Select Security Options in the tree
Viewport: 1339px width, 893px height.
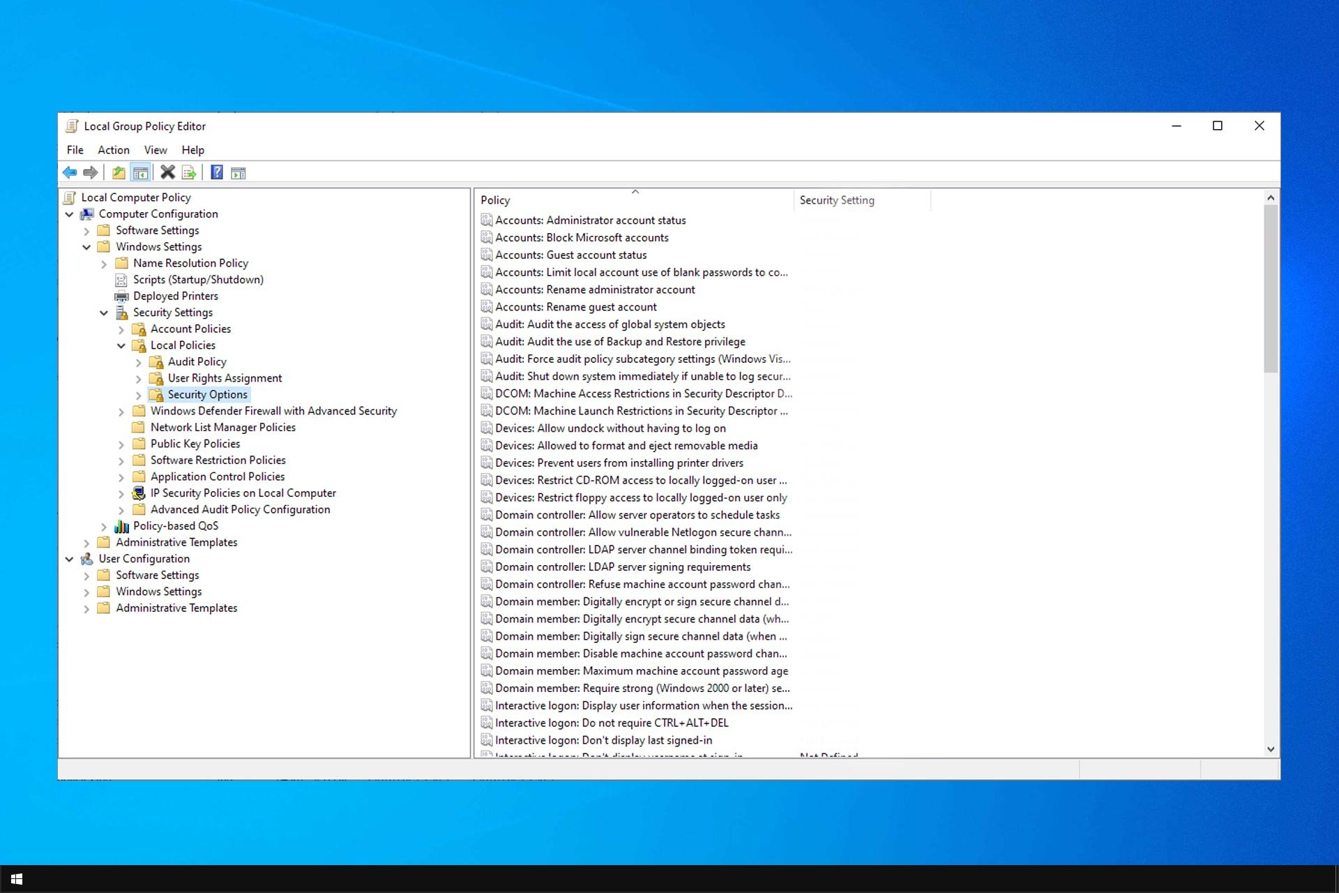208,395
